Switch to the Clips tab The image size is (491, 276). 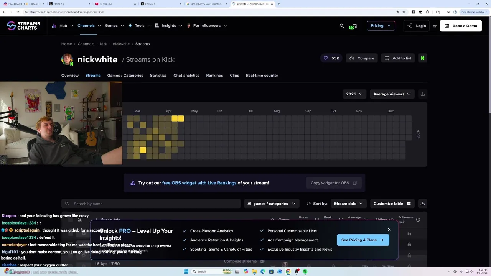click(x=234, y=76)
